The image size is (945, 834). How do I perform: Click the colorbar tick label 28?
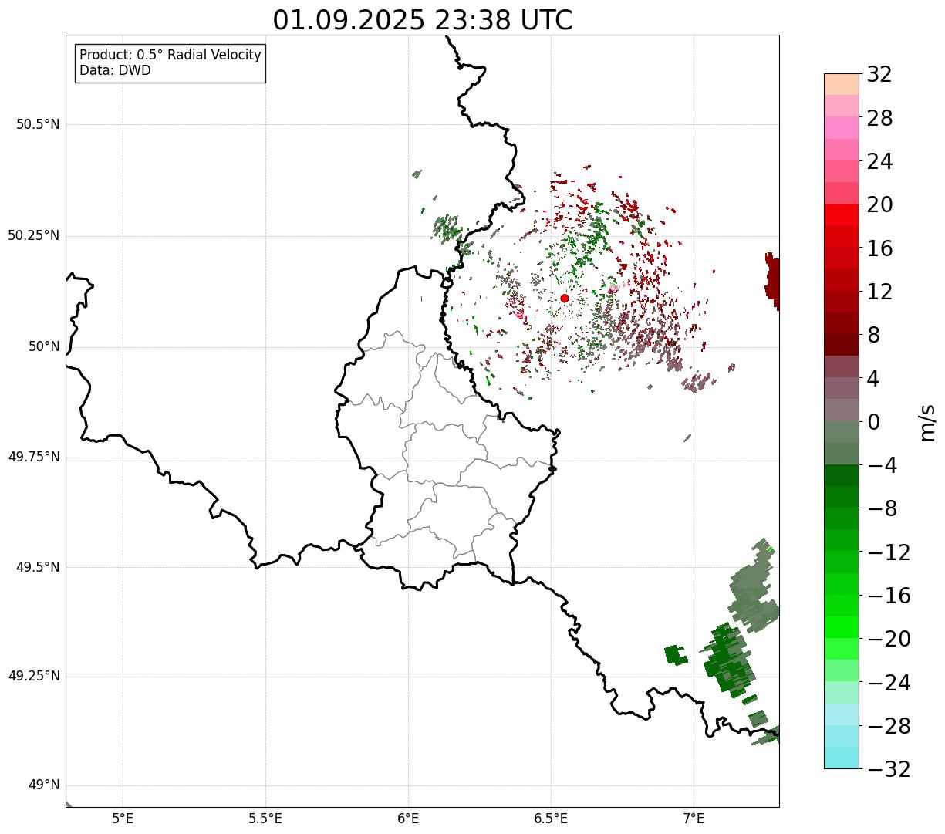(879, 118)
